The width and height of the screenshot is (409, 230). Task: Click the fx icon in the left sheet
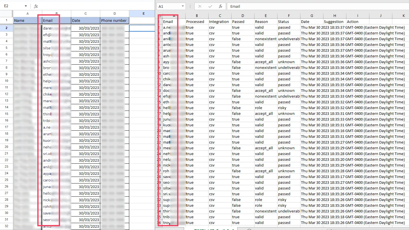[x=36, y=6]
